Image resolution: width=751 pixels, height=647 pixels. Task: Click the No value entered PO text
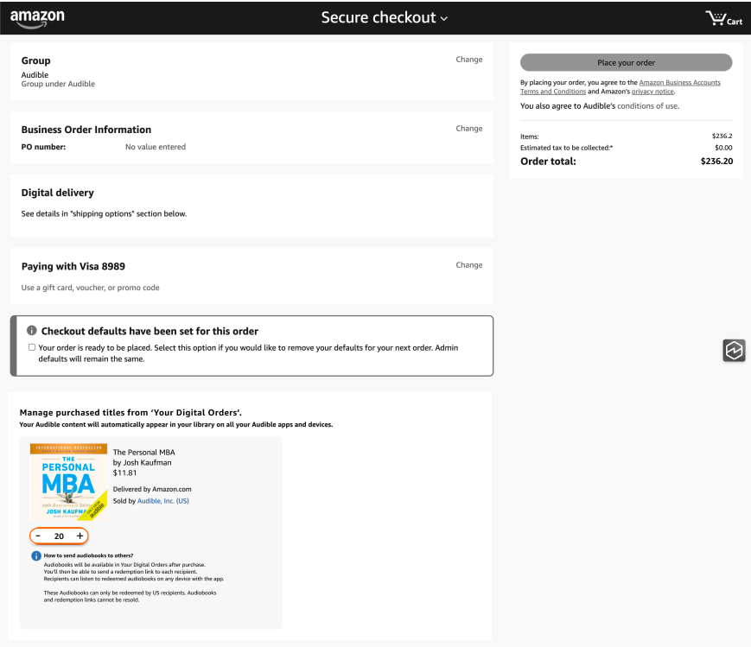(x=156, y=147)
